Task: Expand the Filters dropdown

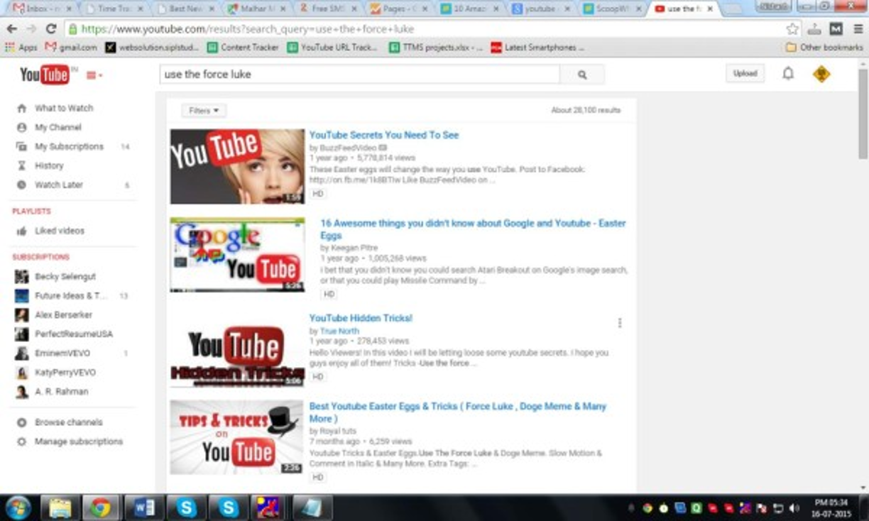Action: click(202, 110)
